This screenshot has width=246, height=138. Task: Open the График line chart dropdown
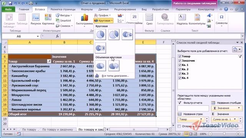[103, 15]
